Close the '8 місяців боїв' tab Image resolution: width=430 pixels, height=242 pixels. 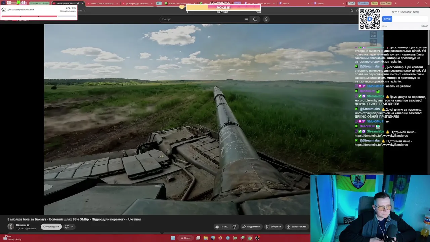82,3
